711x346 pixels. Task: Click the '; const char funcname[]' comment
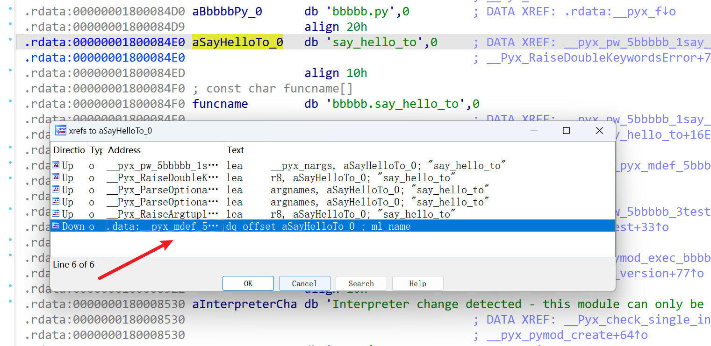point(273,89)
